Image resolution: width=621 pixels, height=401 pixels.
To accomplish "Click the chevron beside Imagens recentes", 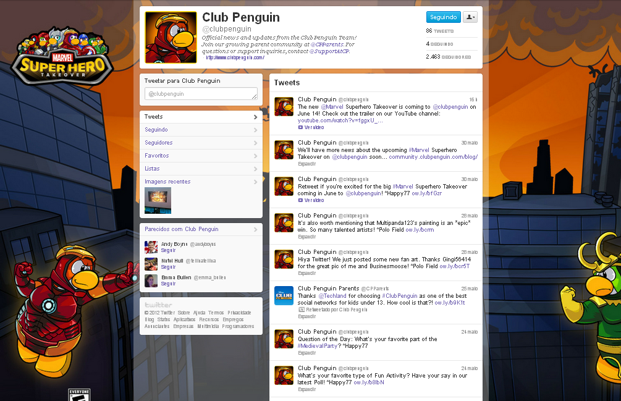I will pos(255,182).
